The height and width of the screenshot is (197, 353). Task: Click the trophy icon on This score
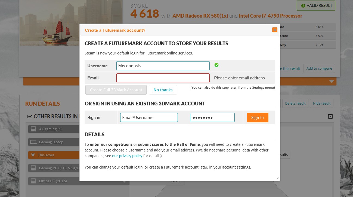coord(33,155)
